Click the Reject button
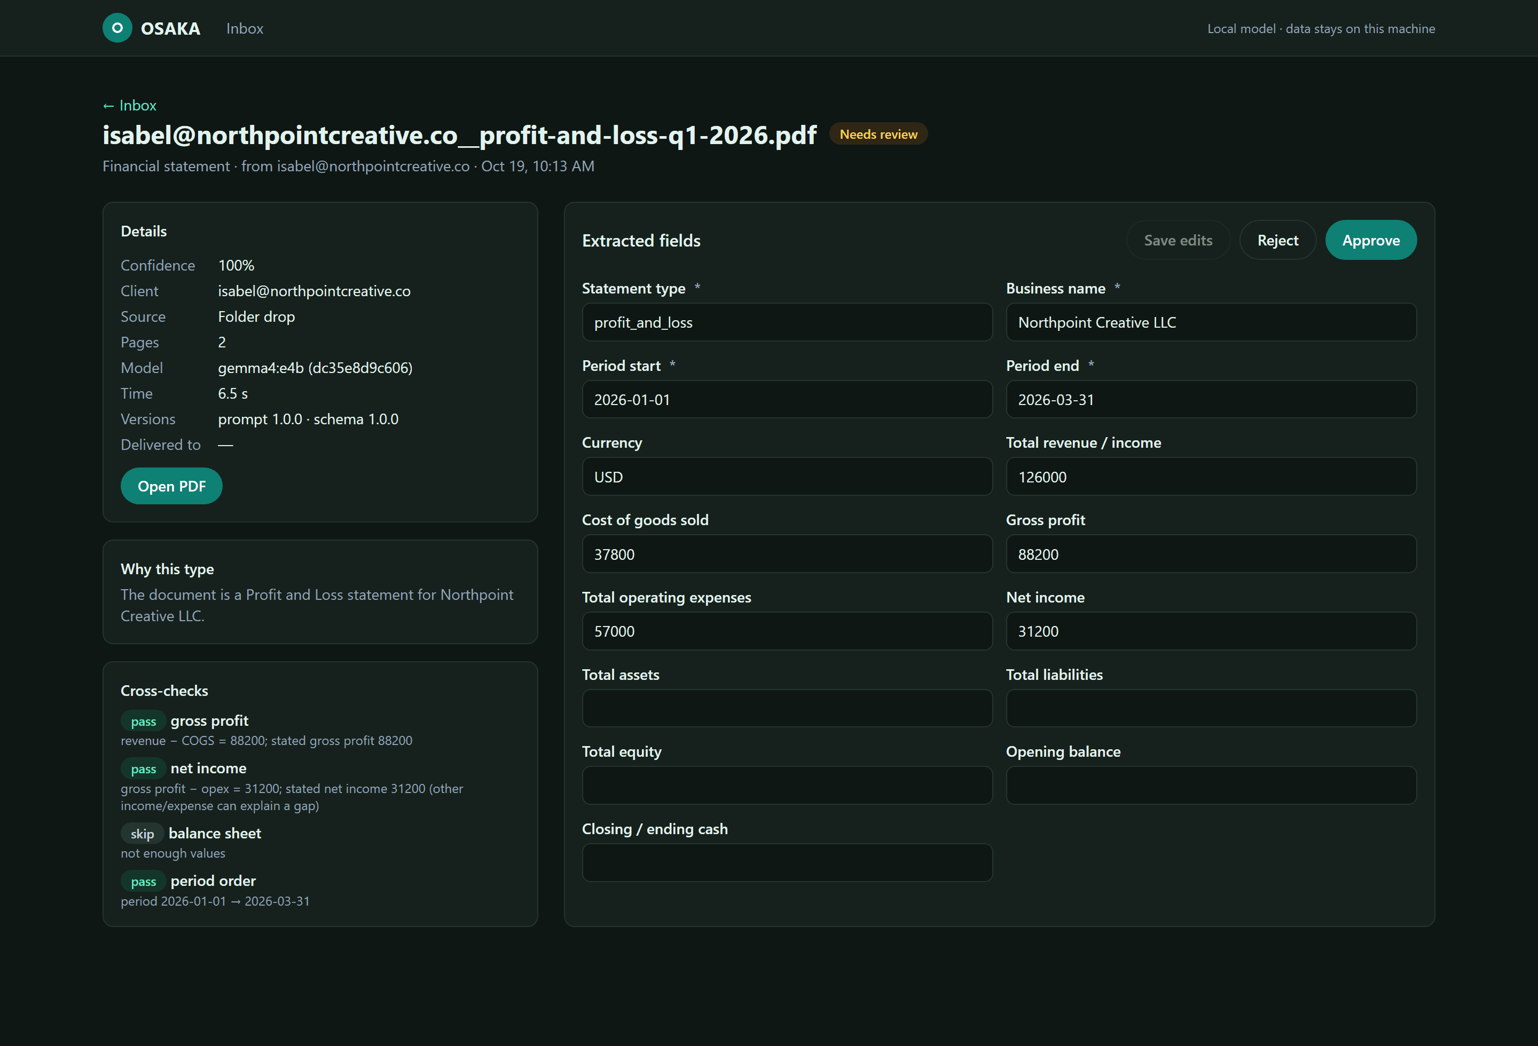This screenshot has width=1538, height=1046. (x=1277, y=240)
